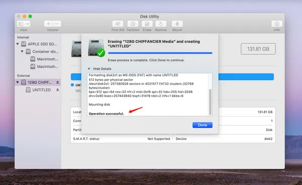
Task: Eject the 128G CHIPF disk
Action: coord(57,82)
